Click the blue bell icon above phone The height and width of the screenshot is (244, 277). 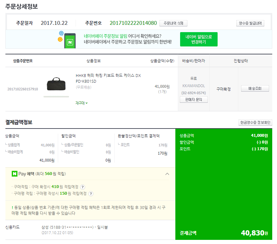(61, 33)
